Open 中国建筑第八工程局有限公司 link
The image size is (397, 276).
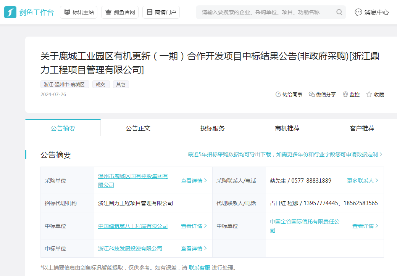tap(133, 226)
